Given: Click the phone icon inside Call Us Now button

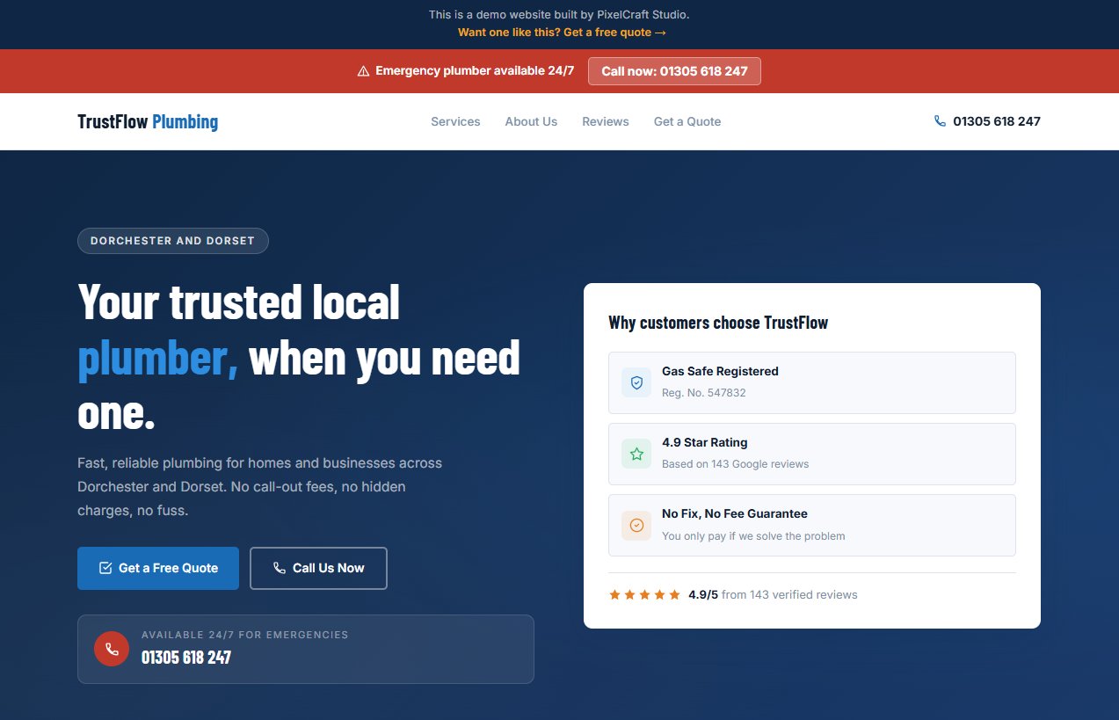Looking at the screenshot, I should pos(279,568).
